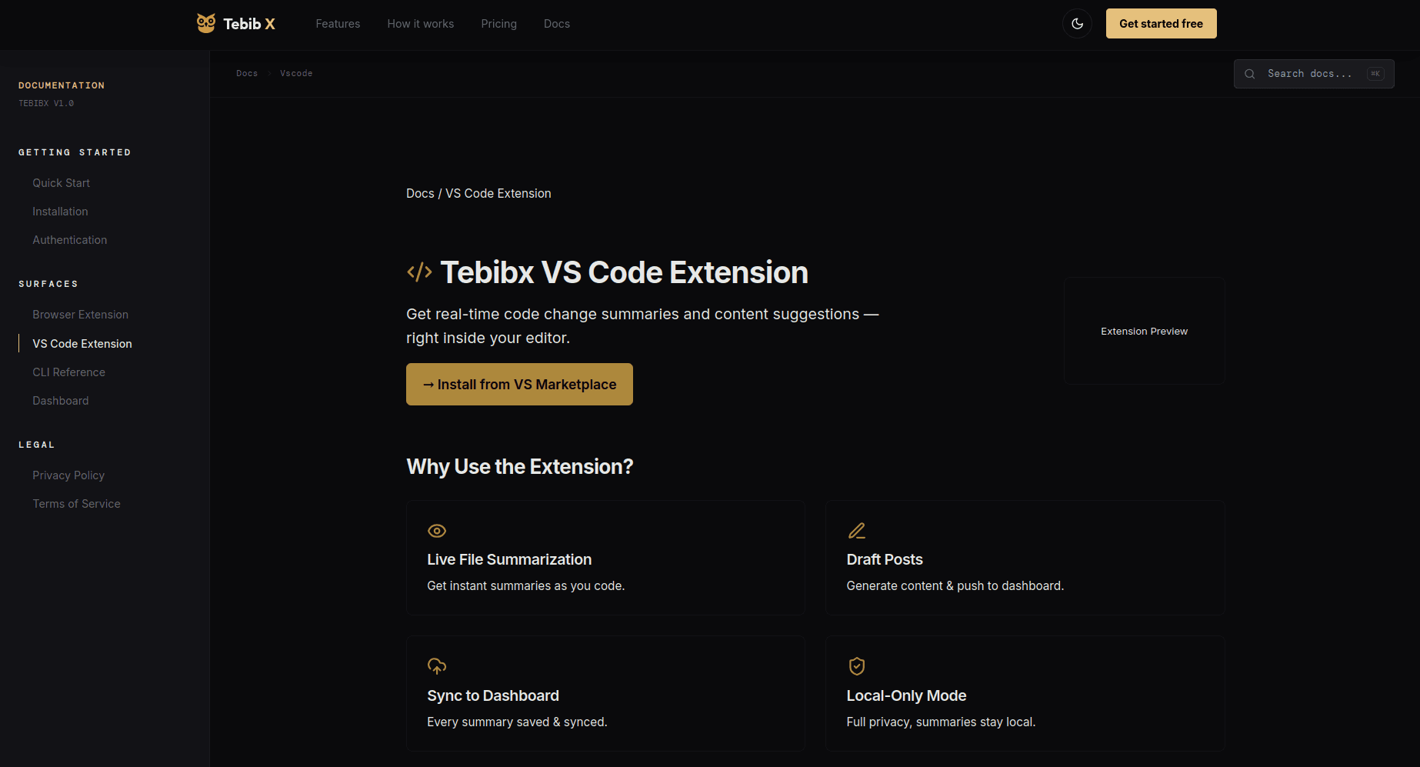Click the code brackets icon beside title

point(419,272)
